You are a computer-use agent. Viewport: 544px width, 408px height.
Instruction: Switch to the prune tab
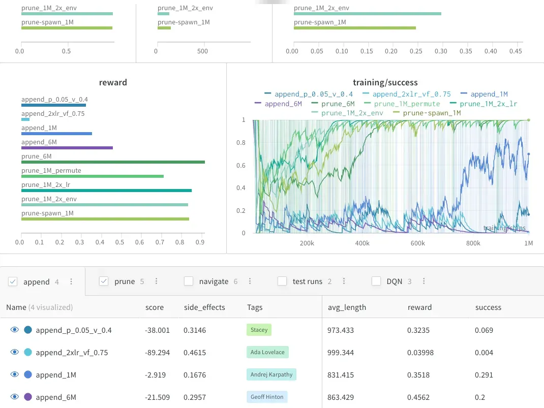(x=125, y=281)
